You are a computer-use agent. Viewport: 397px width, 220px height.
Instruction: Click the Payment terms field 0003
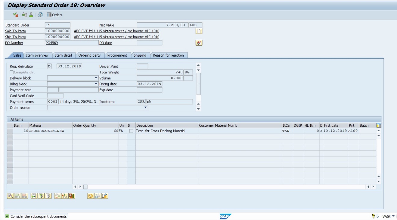click(x=53, y=102)
